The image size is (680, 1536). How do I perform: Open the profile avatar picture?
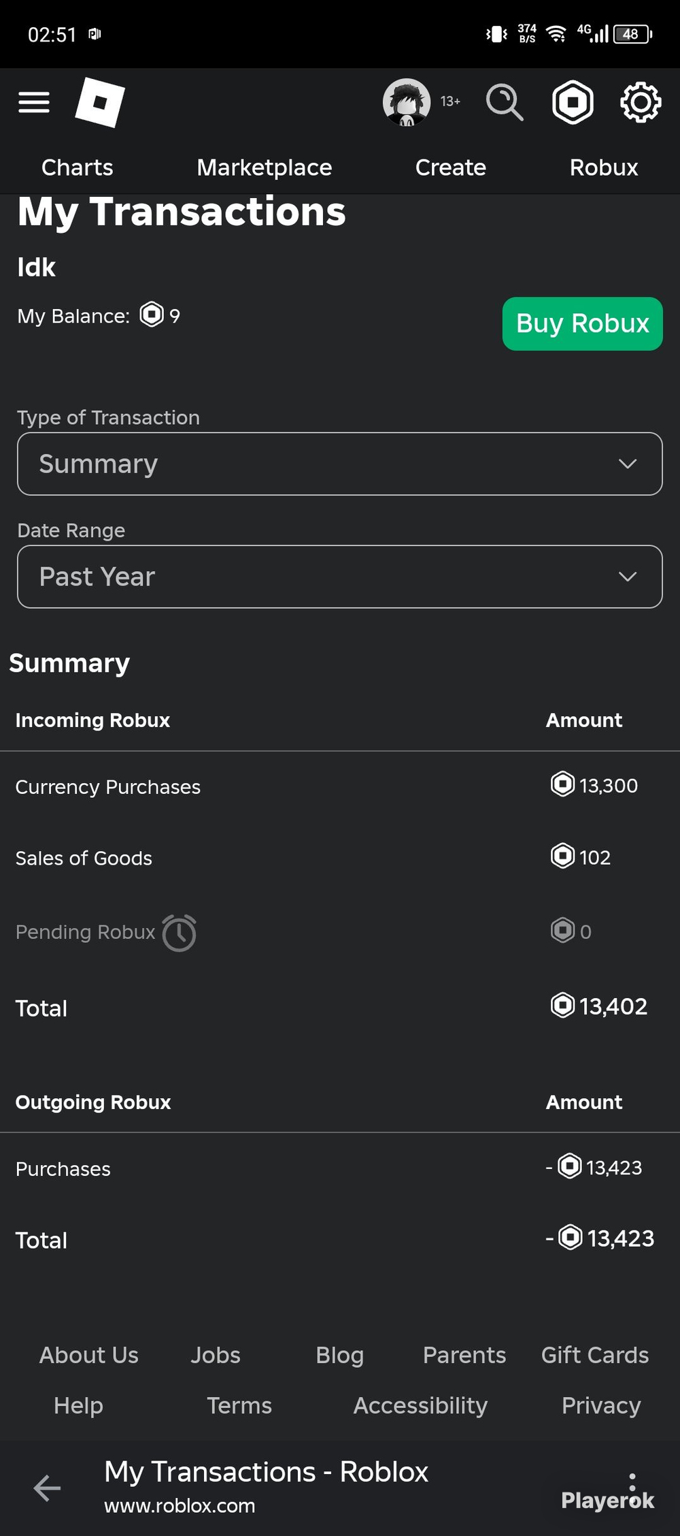tap(407, 102)
